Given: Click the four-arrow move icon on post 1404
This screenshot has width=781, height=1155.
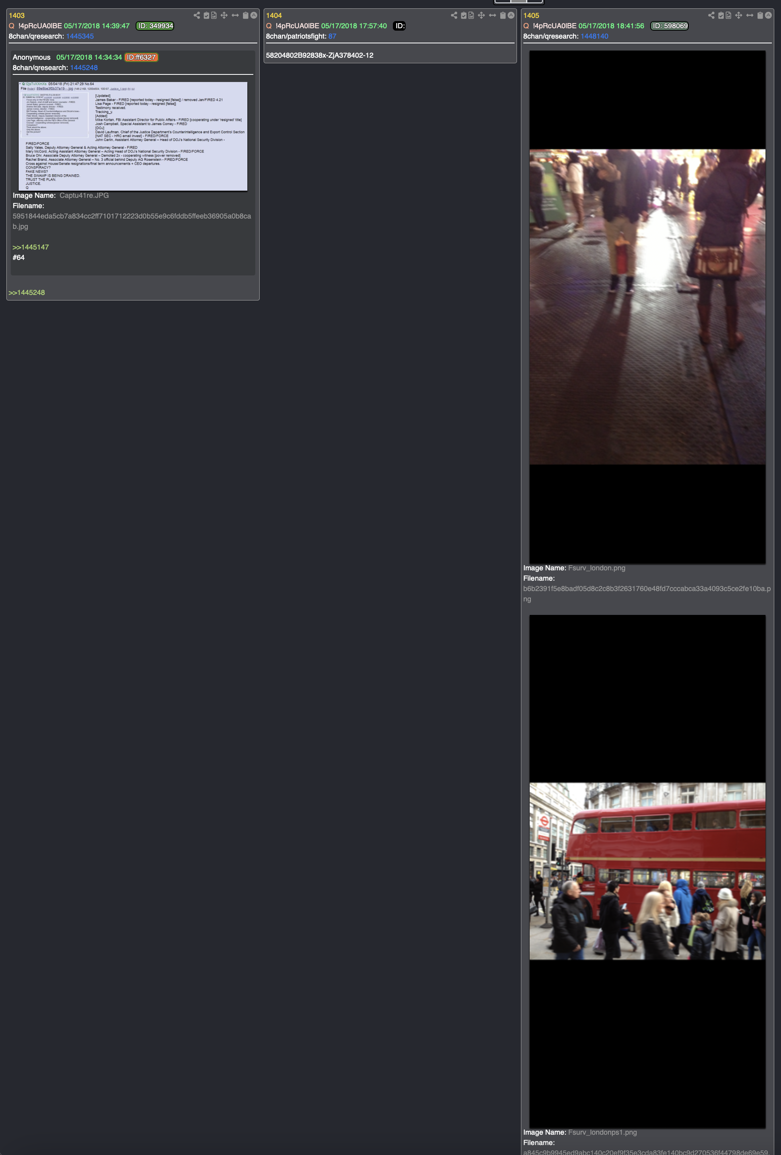Looking at the screenshot, I should point(481,16).
